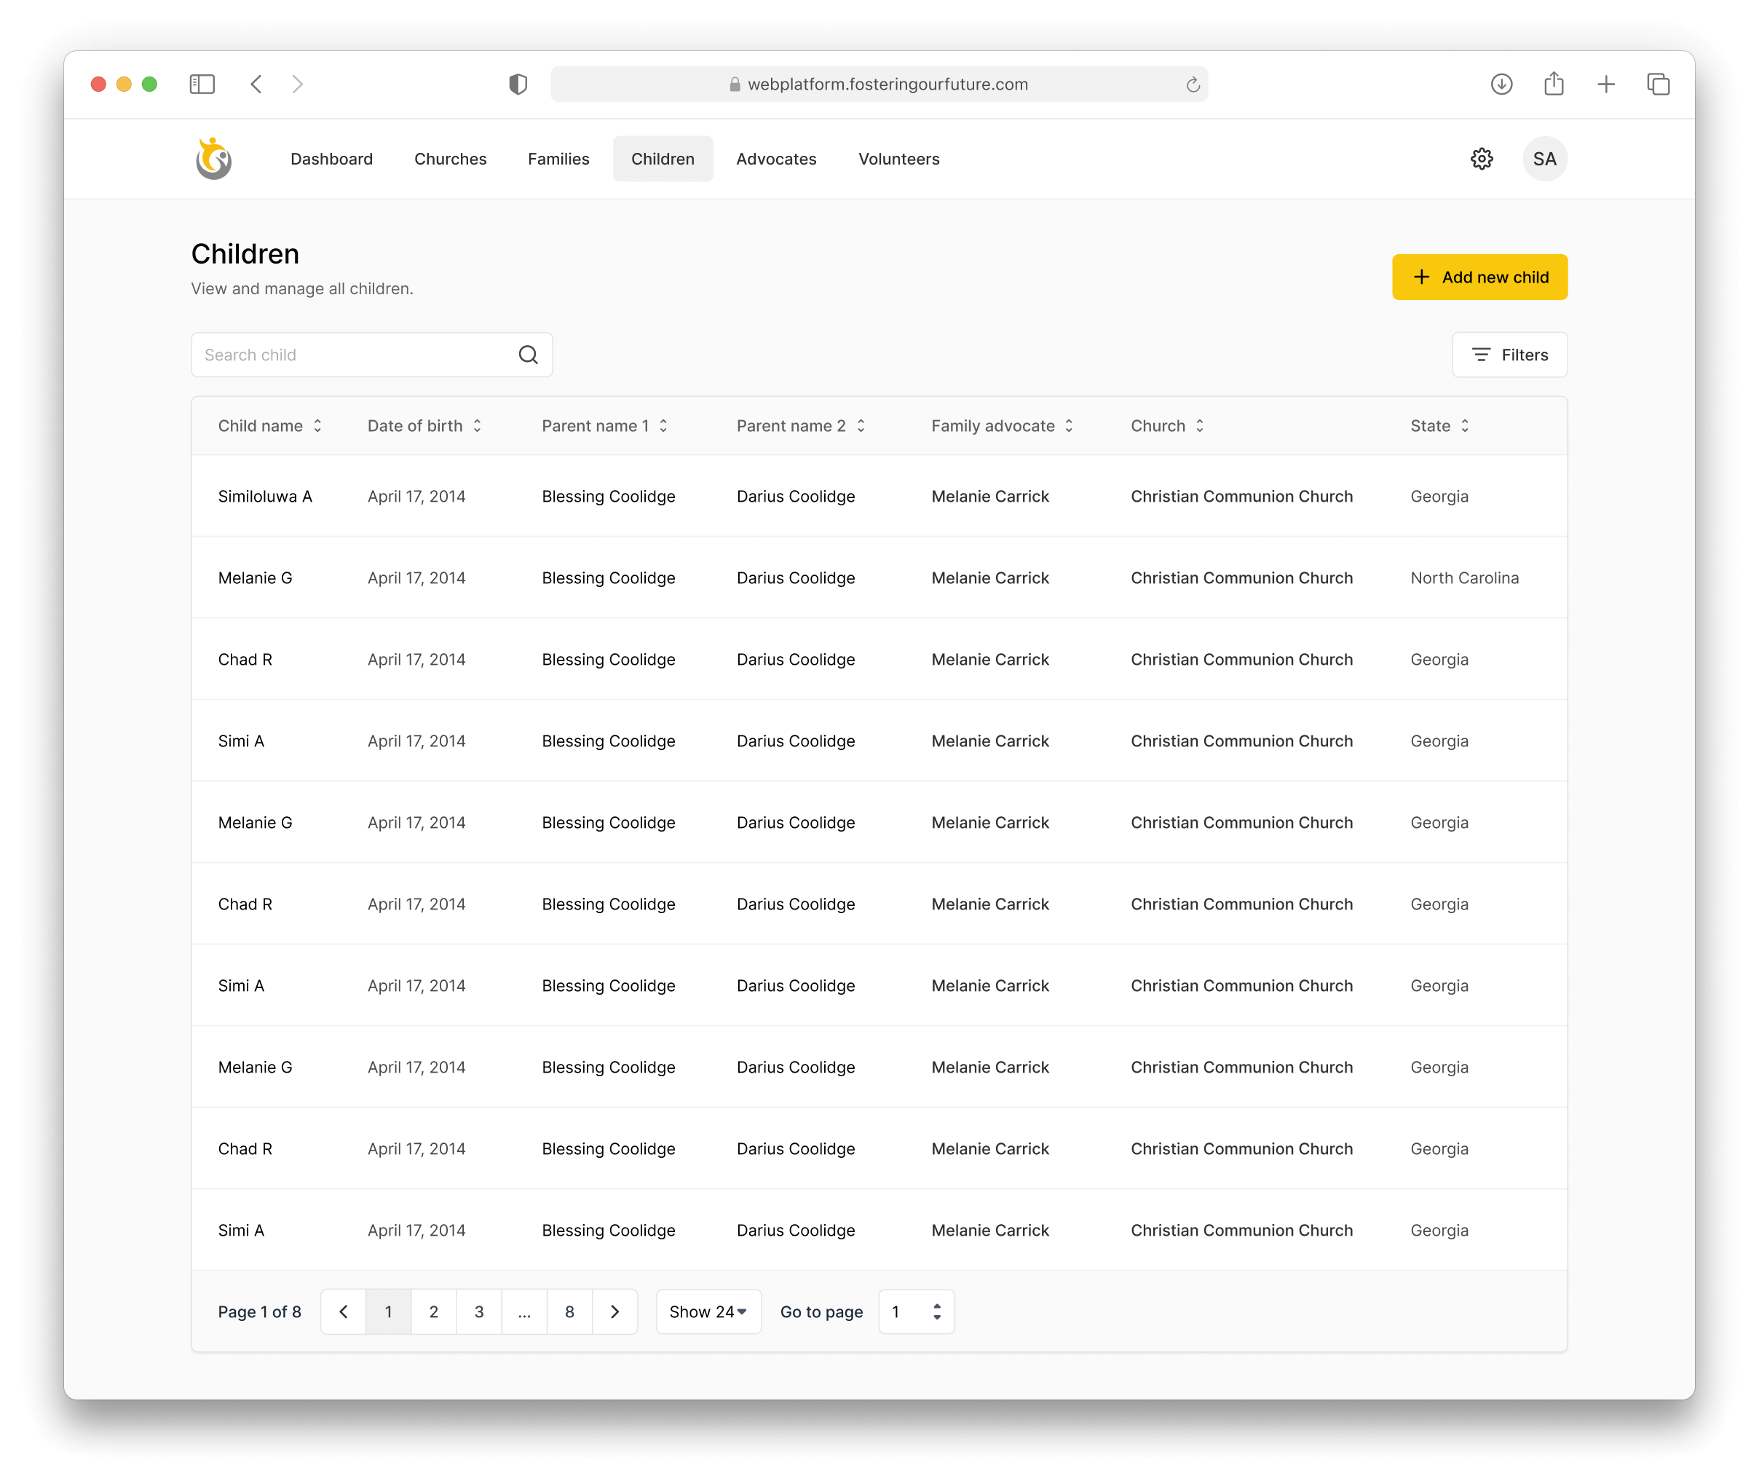Switch to the Families tab
This screenshot has width=1759, height=1476.
coord(558,159)
